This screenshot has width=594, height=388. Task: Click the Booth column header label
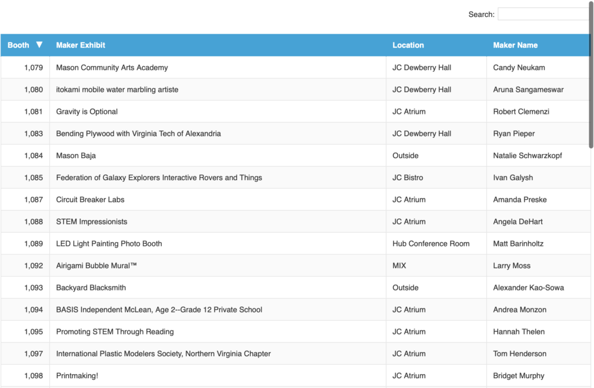[18, 45]
